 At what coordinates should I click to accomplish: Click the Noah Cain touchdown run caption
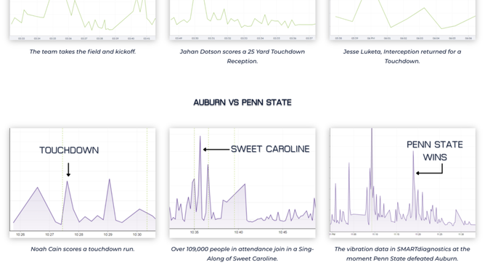point(83,249)
